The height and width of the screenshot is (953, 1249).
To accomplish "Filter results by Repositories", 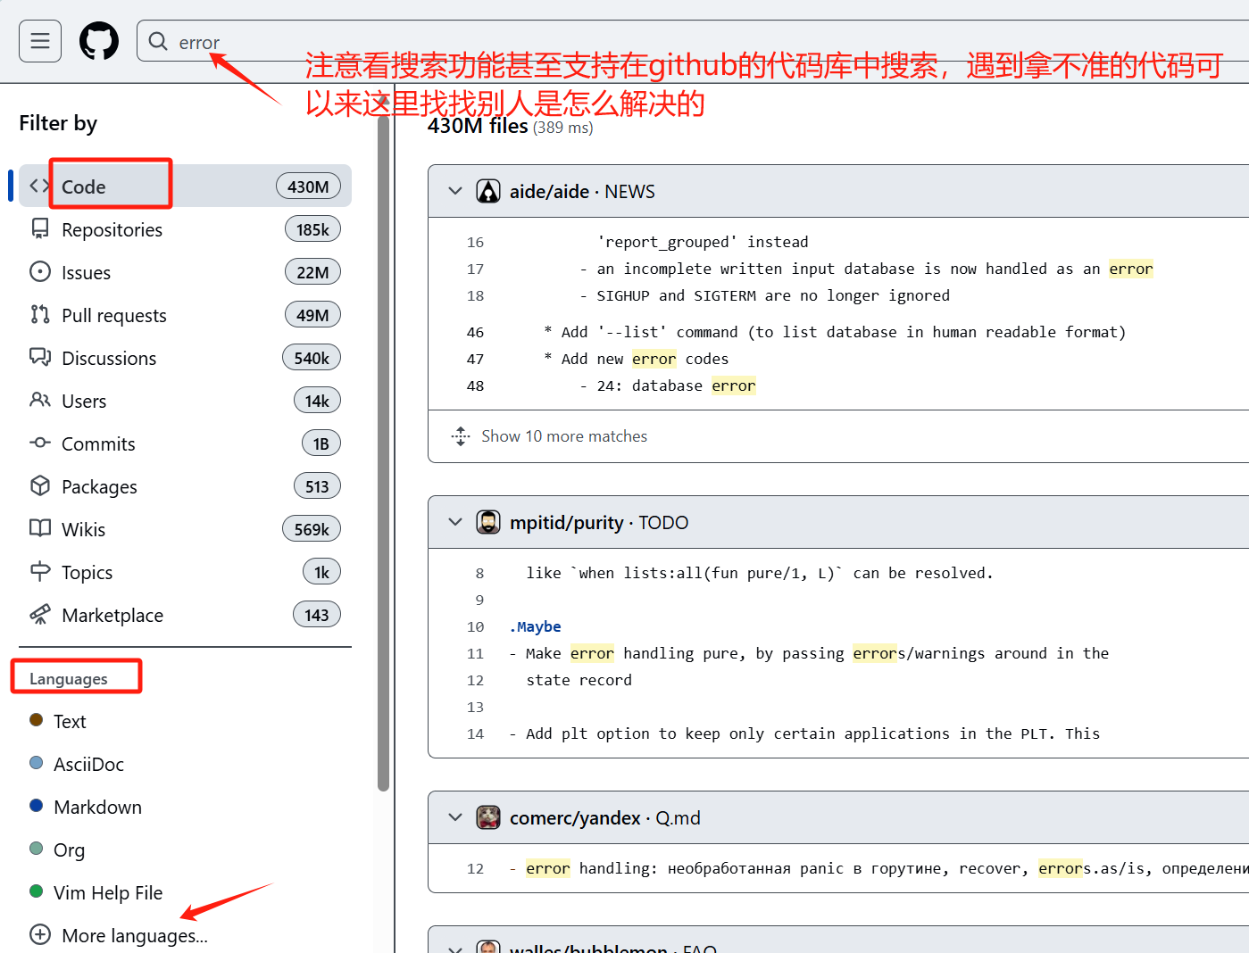I will pyautogui.click(x=185, y=229).
